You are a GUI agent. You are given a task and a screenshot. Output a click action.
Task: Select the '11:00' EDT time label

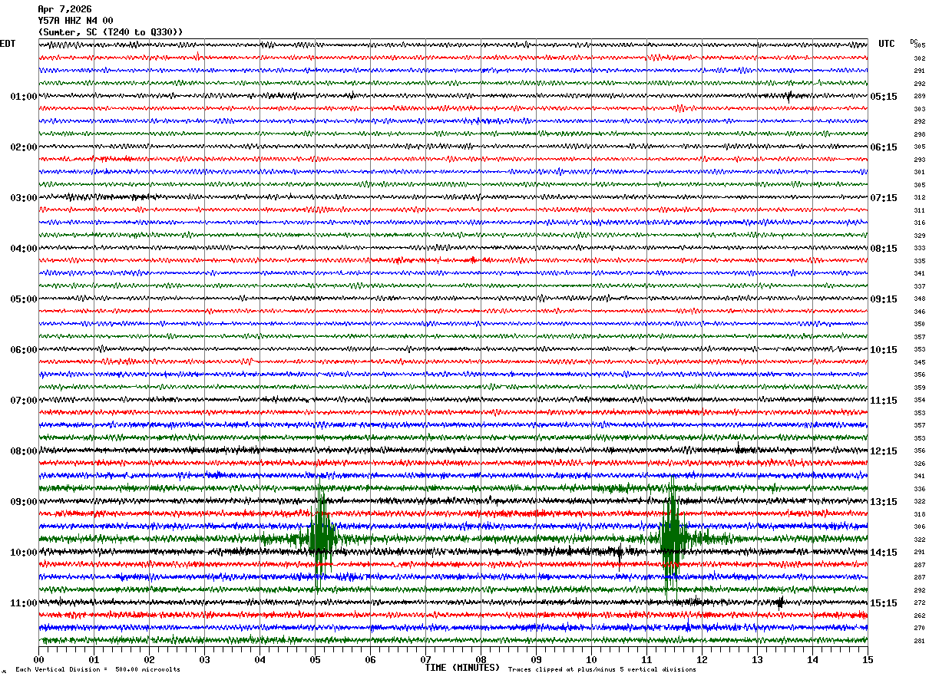tap(24, 603)
